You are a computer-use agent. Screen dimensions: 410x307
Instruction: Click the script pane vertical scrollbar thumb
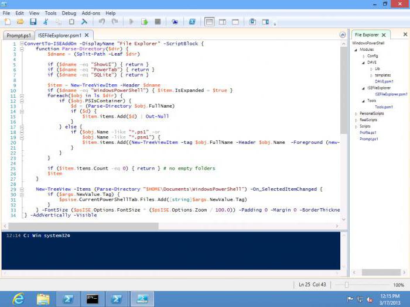344,91
